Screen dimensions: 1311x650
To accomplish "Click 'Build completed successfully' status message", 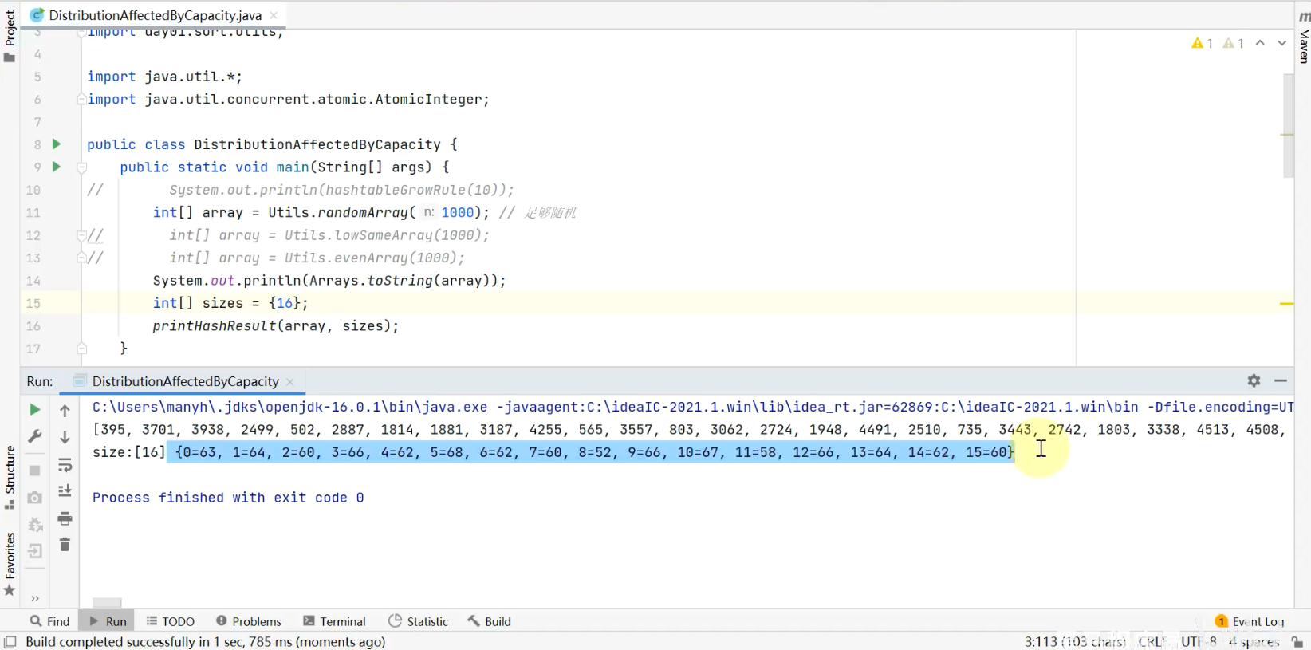I will pos(205,642).
